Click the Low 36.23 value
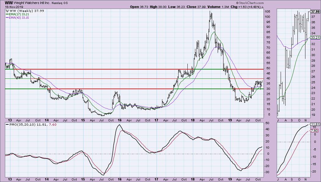Image resolution: width=321 pixels, height=182 pixels. [176, 7]
